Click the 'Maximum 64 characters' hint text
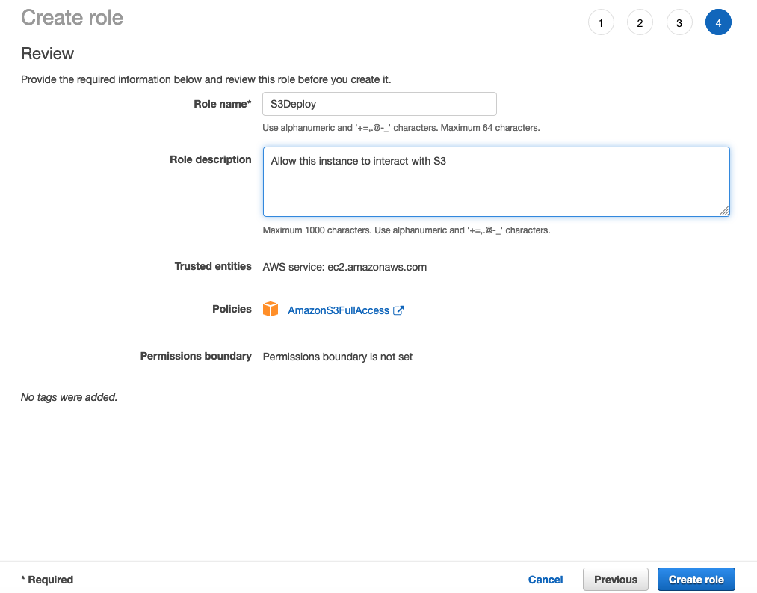The width and height of the screenshot is (757, 593). pos(490,128)
